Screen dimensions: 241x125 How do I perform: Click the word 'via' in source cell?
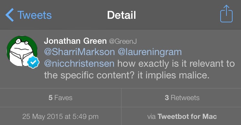(x=151, y=117)
